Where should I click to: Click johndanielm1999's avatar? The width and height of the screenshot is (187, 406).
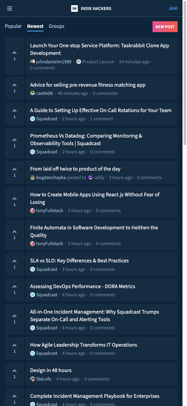click(33, 62)
